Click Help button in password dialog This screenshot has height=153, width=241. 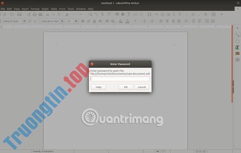click(x=99, y=87)
